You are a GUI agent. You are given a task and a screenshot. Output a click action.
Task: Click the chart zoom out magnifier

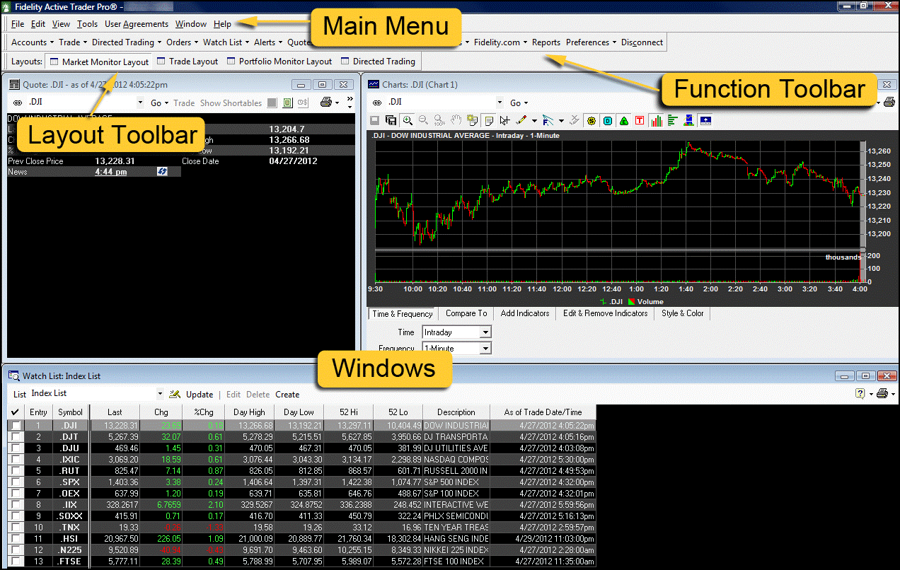[x=423, y=121]
